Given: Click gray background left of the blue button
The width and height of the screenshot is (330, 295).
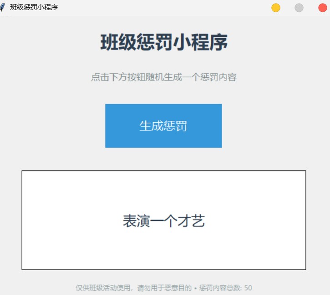Looking at the screenshot, I should pyautogui.click(x=53, y=126).
